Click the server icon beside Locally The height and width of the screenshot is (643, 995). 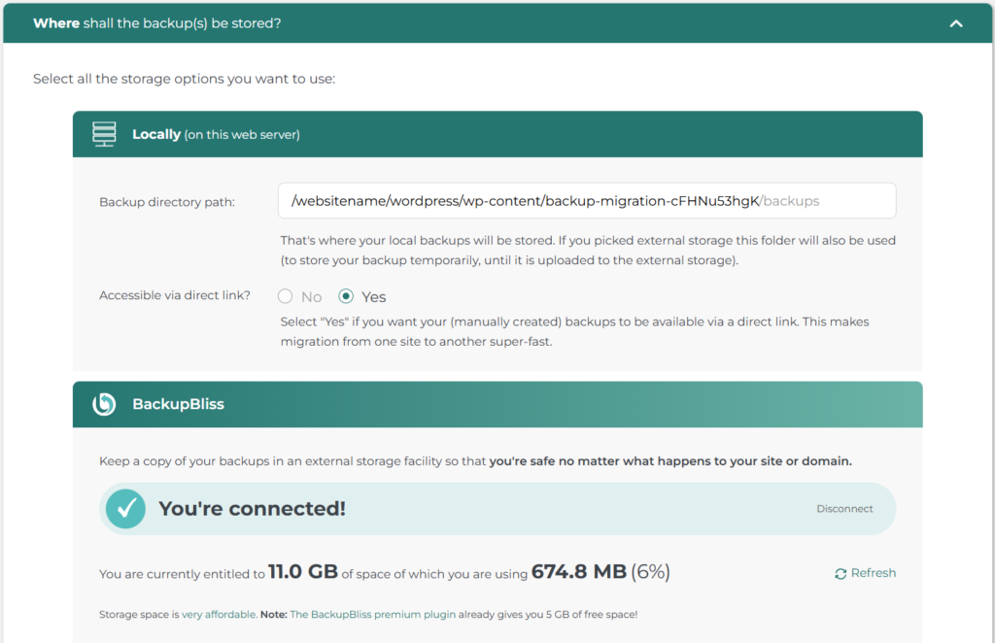[x=104, y=134]
